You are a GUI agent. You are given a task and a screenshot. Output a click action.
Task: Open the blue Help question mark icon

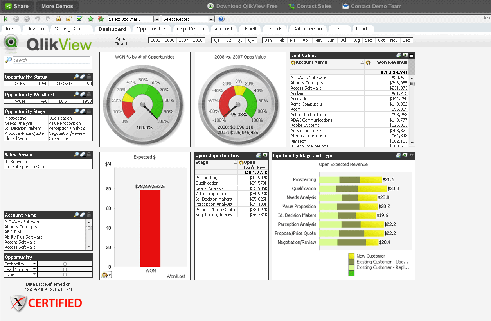(x=221, y=19)
